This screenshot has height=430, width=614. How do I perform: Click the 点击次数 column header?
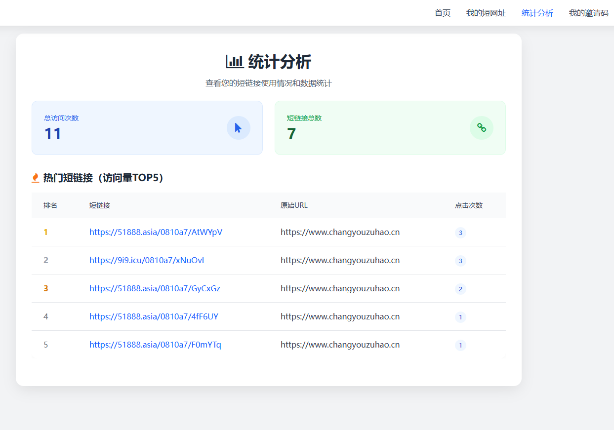(468, 205)
